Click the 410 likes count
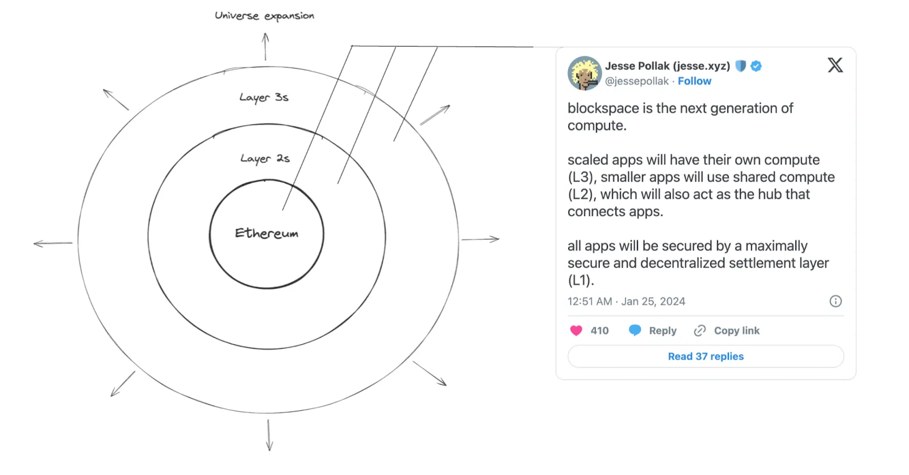Screen dimensions: 909x475 [599, 331]
